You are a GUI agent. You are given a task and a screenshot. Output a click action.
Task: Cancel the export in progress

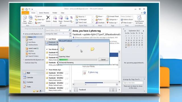coord(103,59)
